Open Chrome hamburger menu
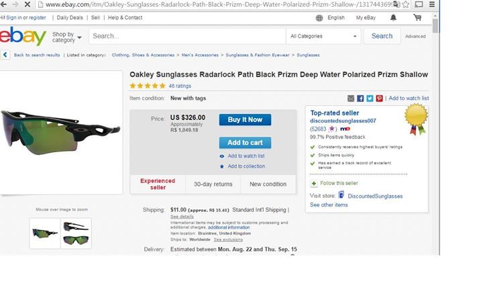The width and height of the screenshot is (483, 301). pyautogui.click(x=432, y=4)
